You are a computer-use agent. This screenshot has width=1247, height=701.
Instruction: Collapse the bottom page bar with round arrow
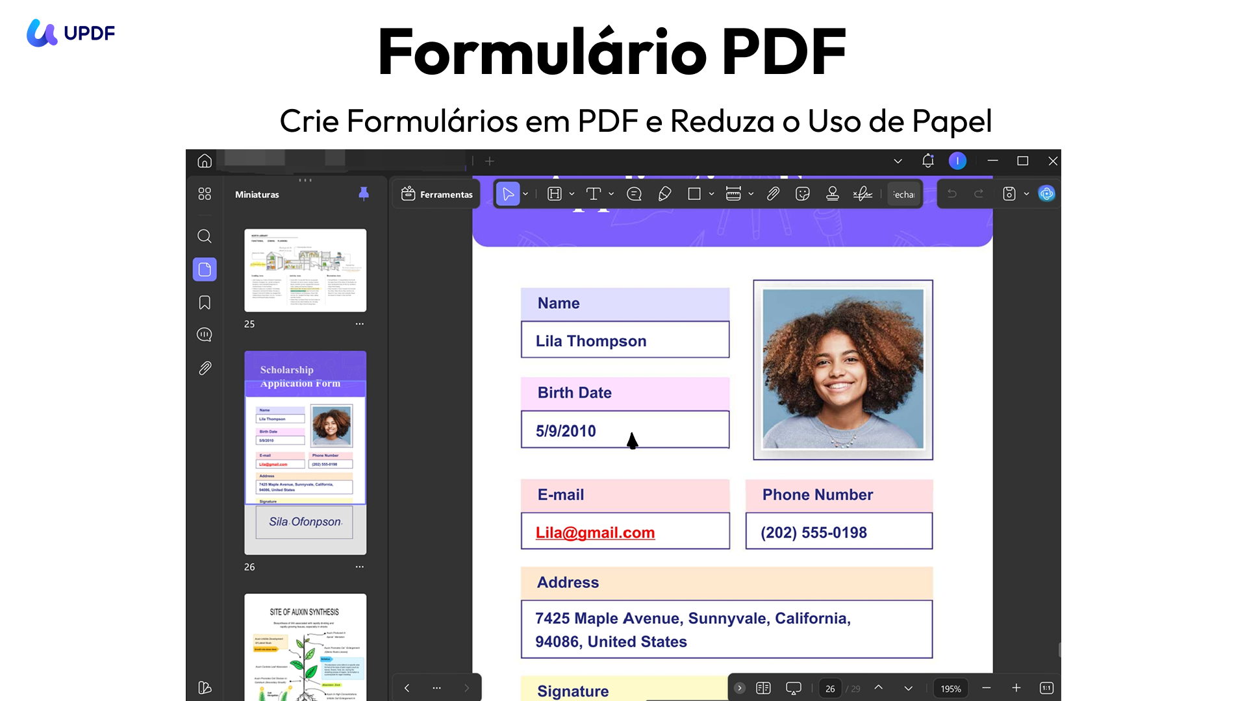tap(739, 688)
